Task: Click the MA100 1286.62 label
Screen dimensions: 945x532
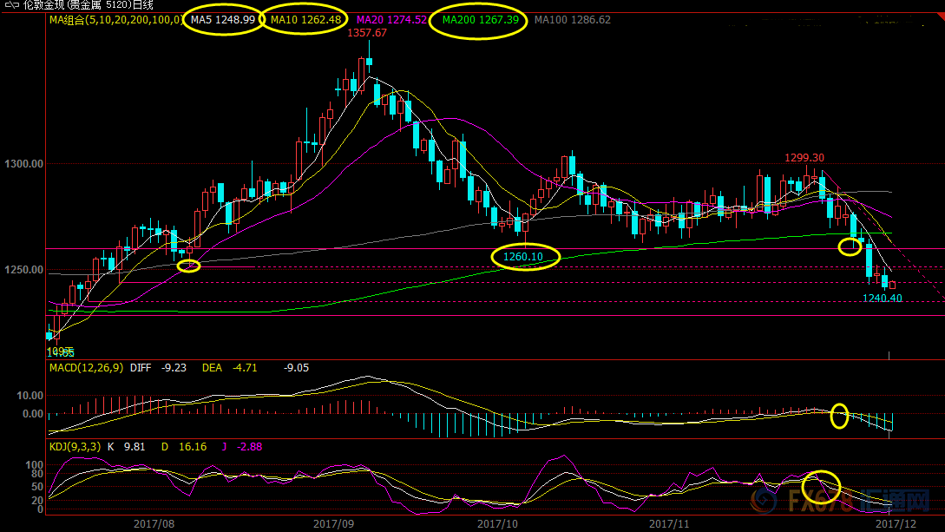Action: (x=573, y=19)
